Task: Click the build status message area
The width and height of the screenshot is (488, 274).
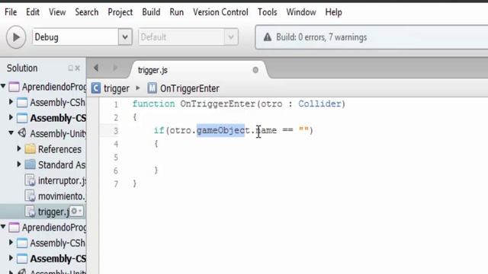Action: [371, 37]
